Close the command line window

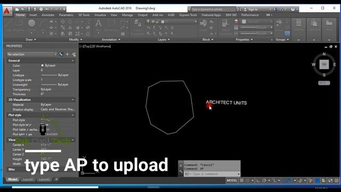(181, 166)
